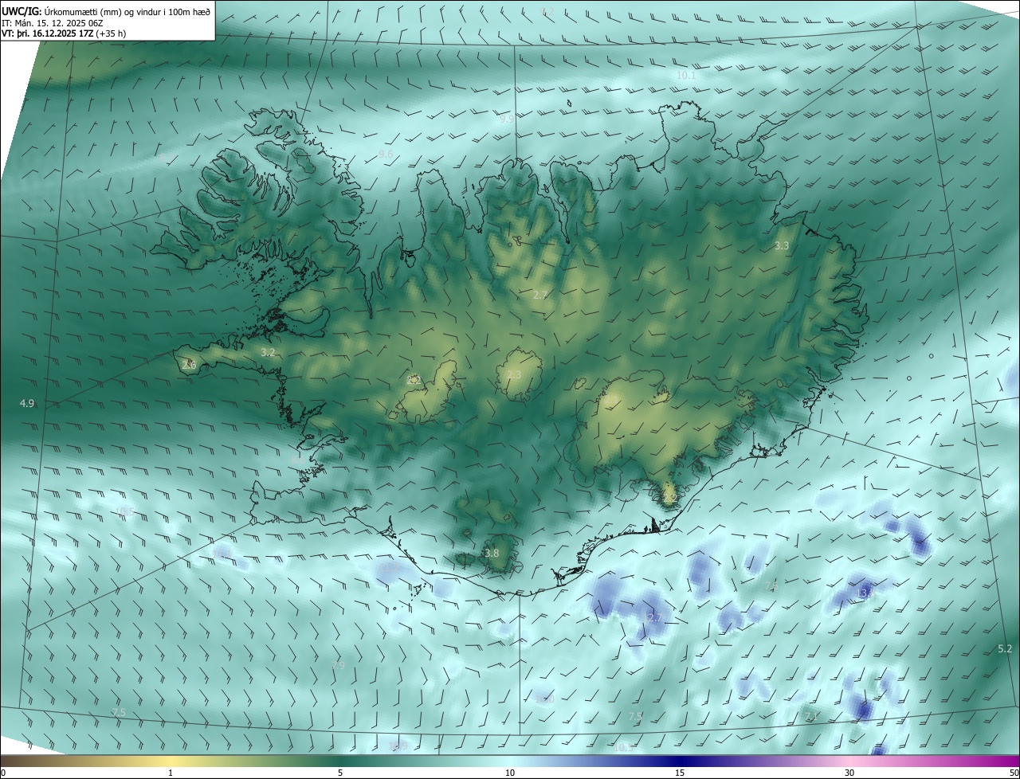Click the "0" tick label on the color scale
This screenshot has width=1020, height=779.
3,773
